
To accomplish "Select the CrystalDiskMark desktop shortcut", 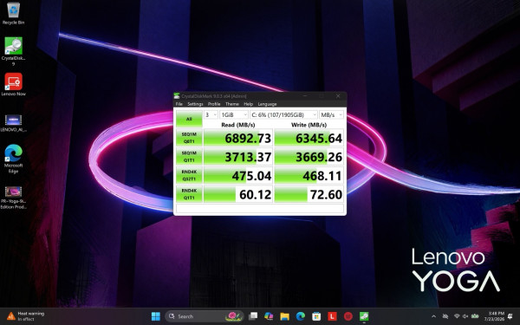I will pyautogui.click(x=13, y=51).
